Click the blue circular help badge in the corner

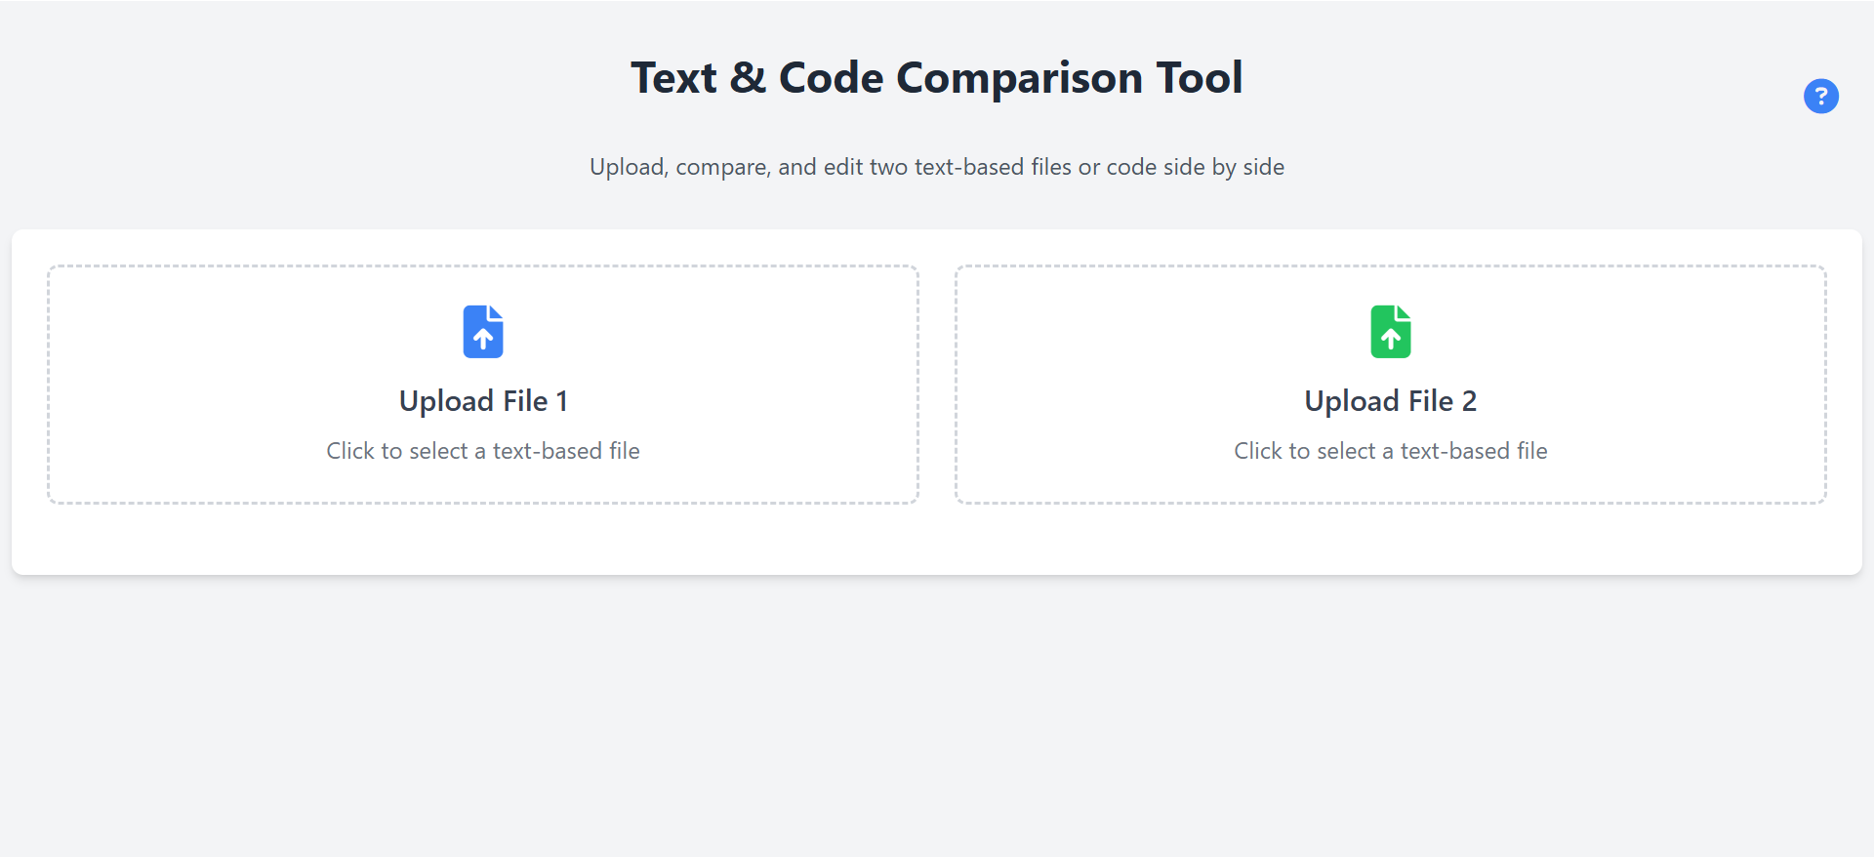tap(1820, 96)
